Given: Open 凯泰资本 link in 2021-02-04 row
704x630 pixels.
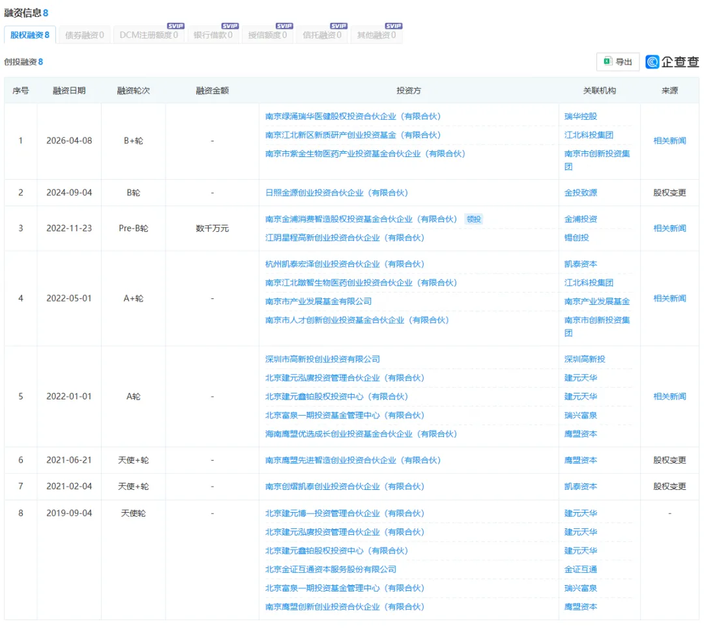Looking at the screenshot, I should [x=581, y=487].
